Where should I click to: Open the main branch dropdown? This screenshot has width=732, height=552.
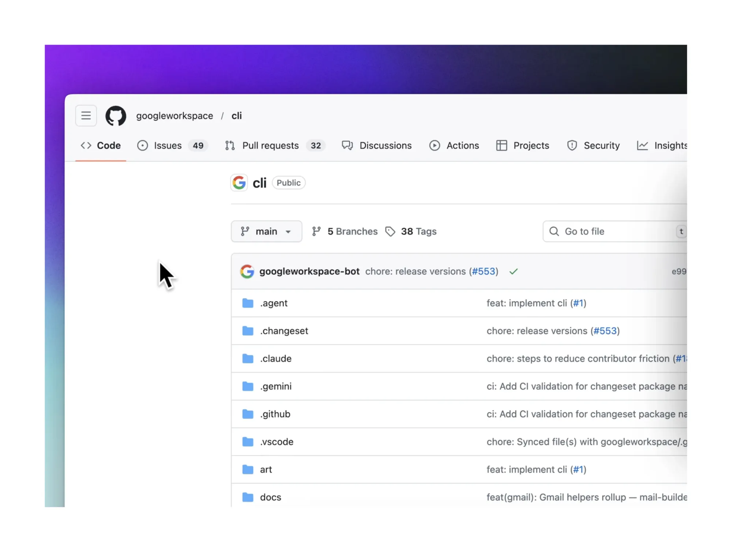[266, 231]
